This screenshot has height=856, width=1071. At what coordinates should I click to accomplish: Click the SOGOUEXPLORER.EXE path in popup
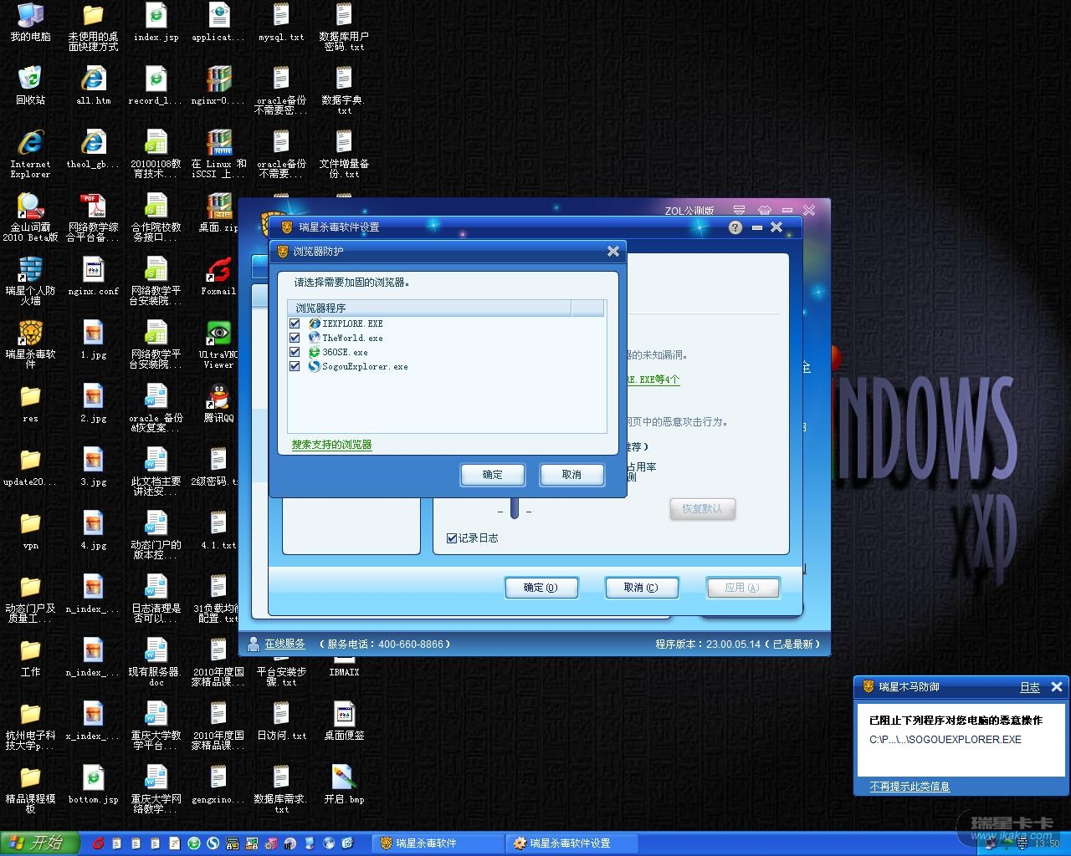[x=945, y=740]
